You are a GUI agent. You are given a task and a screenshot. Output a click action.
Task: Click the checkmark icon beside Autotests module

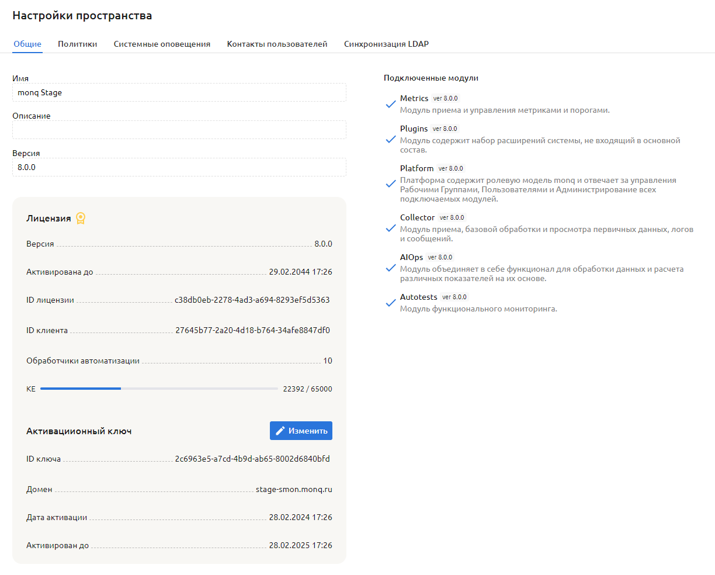tap(391, 303)
